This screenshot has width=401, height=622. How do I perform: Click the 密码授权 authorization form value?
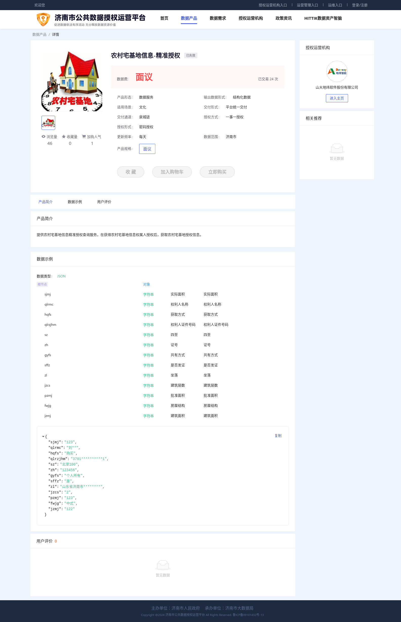(146, 127)
